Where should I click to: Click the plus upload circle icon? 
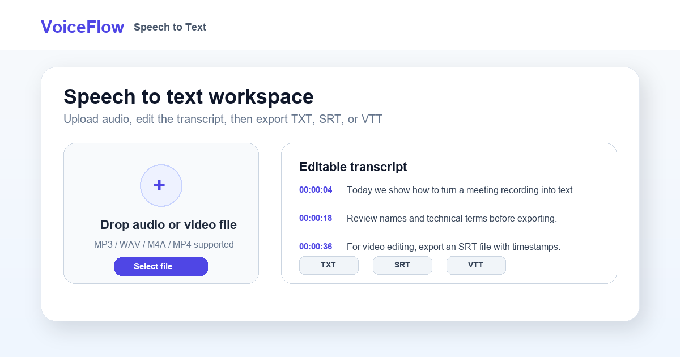click(x=161, y=185)
